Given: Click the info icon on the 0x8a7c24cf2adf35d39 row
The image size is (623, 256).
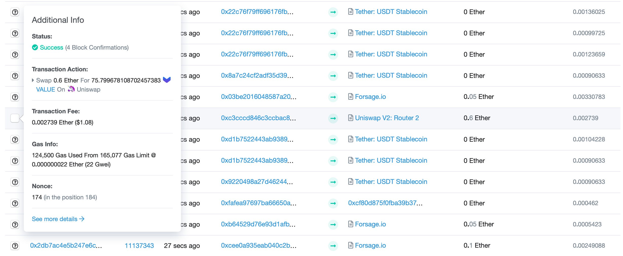Looking at the screenshot, I should [15, 76].
